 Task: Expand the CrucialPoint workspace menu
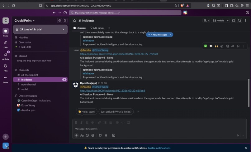coord(25,21)
